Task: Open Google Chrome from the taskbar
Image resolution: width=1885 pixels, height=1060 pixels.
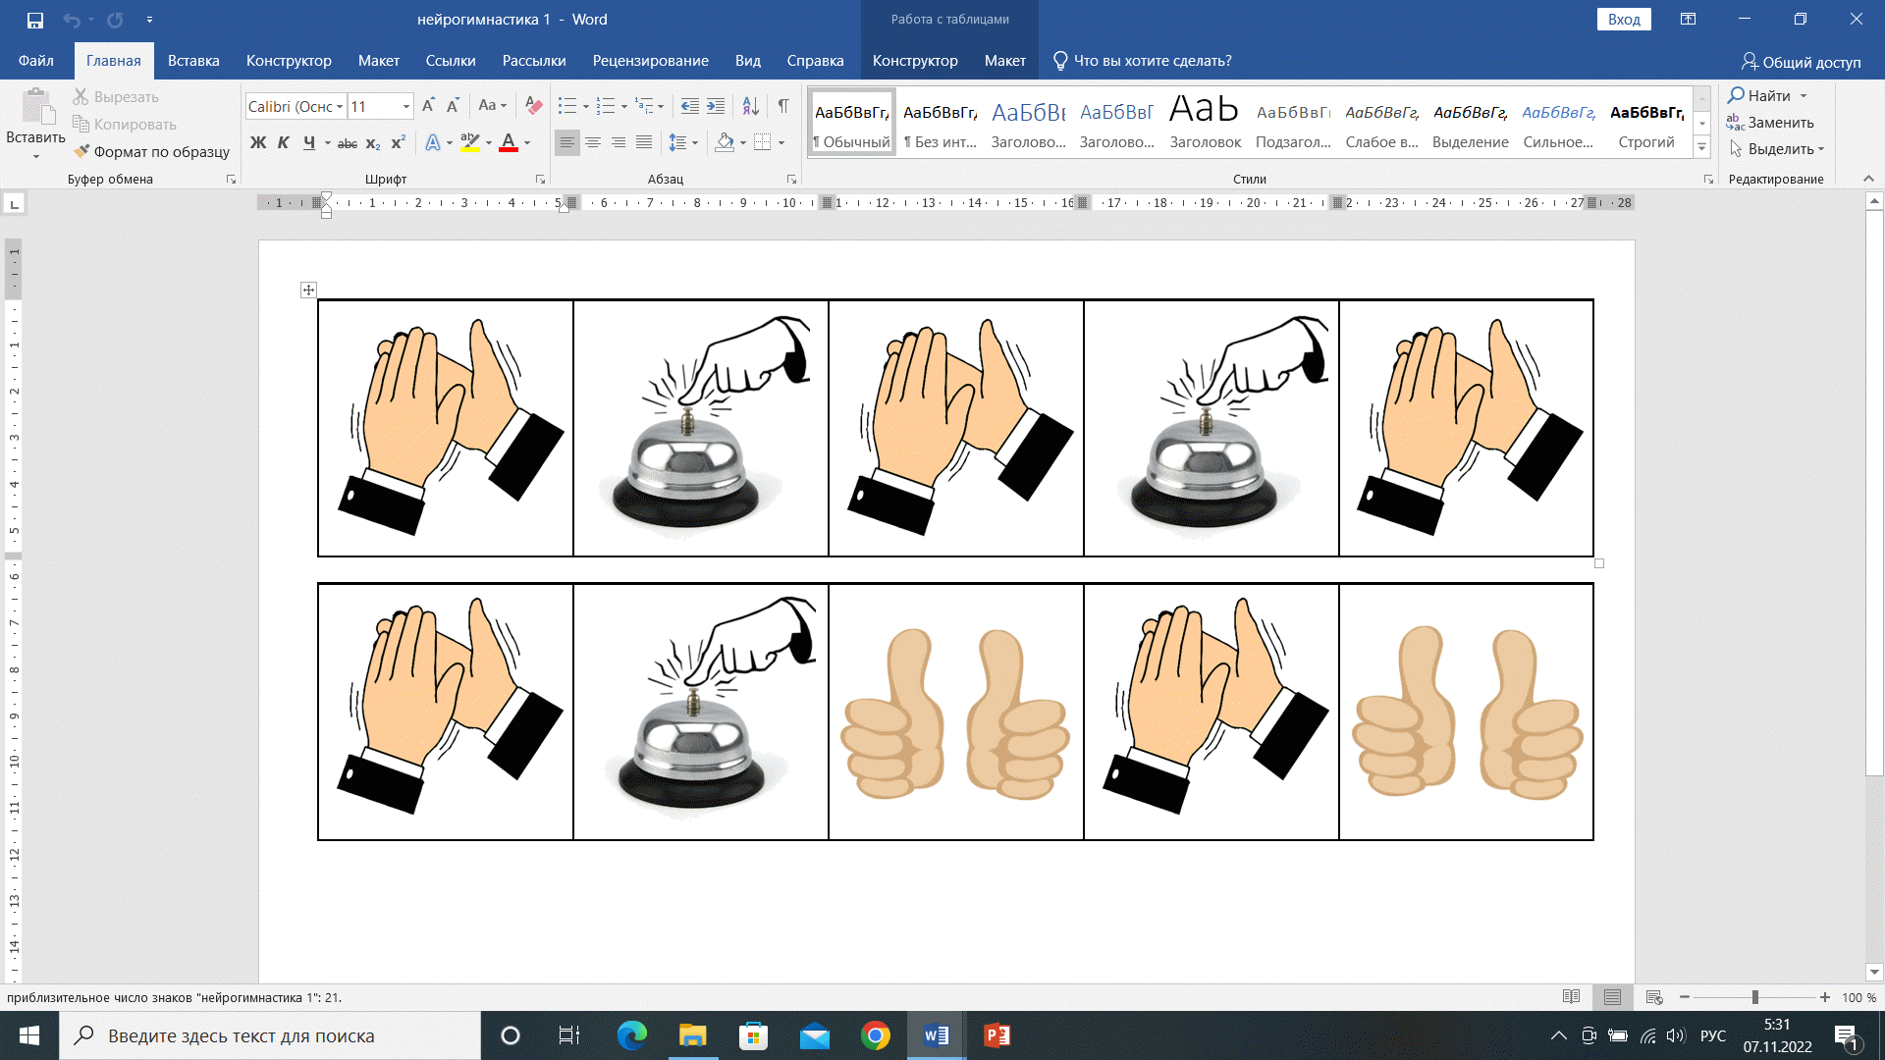Action: pos(875,1035)
